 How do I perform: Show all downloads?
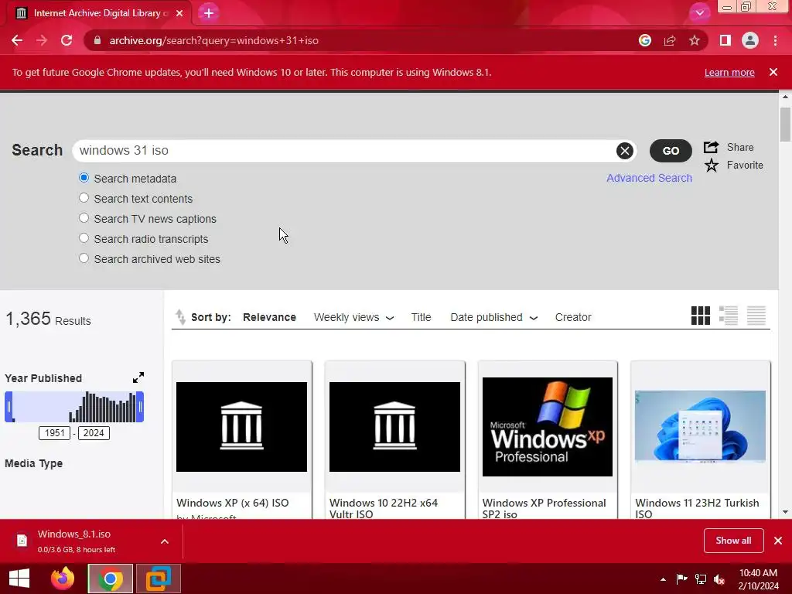pos(733,541)
